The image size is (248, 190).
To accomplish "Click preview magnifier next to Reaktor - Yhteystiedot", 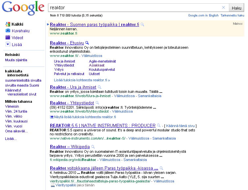I will point(97,103).
